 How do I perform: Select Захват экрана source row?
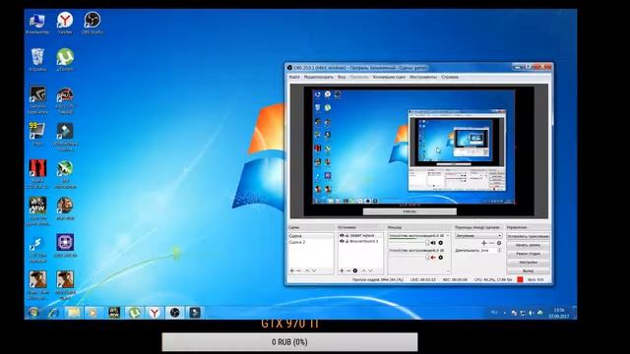[360, 236]
